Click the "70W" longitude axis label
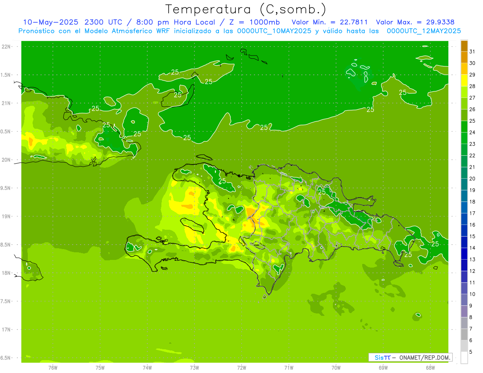The image size is (483, 373). 336,367
